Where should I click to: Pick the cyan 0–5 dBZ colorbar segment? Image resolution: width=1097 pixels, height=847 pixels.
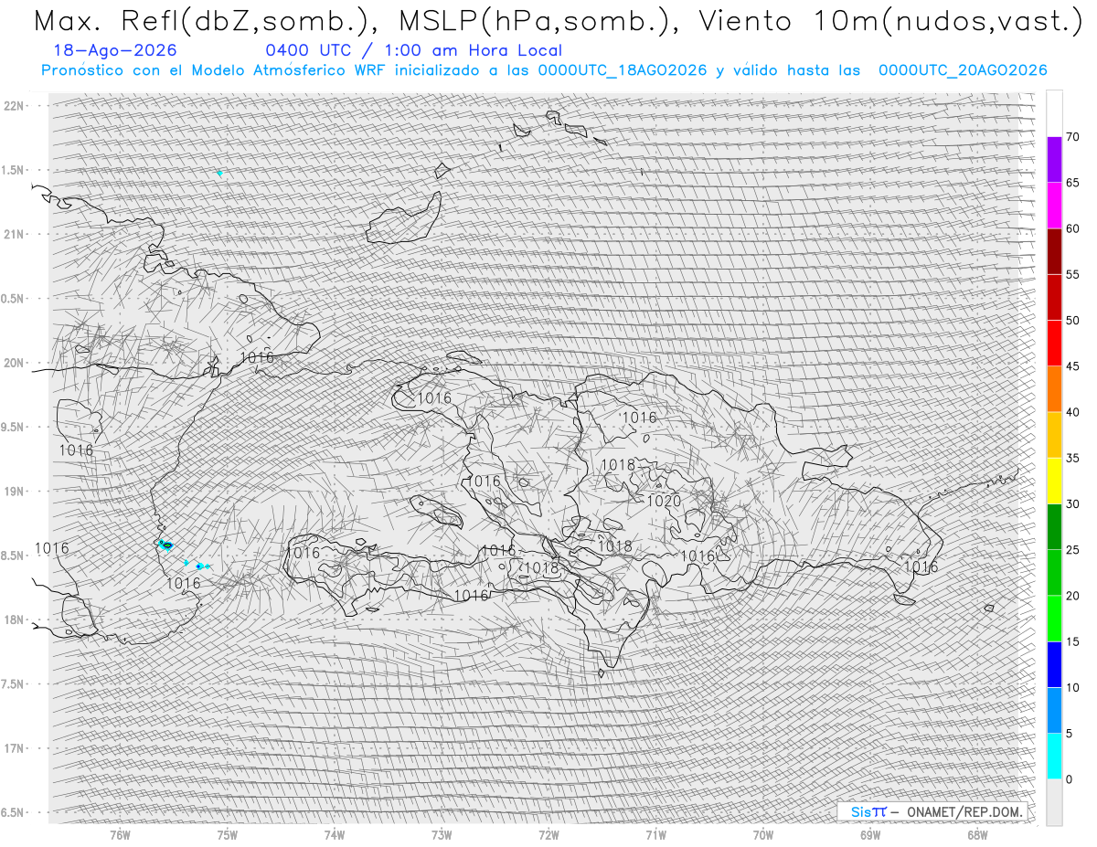pyautogui.click(x=1054, y=757)
